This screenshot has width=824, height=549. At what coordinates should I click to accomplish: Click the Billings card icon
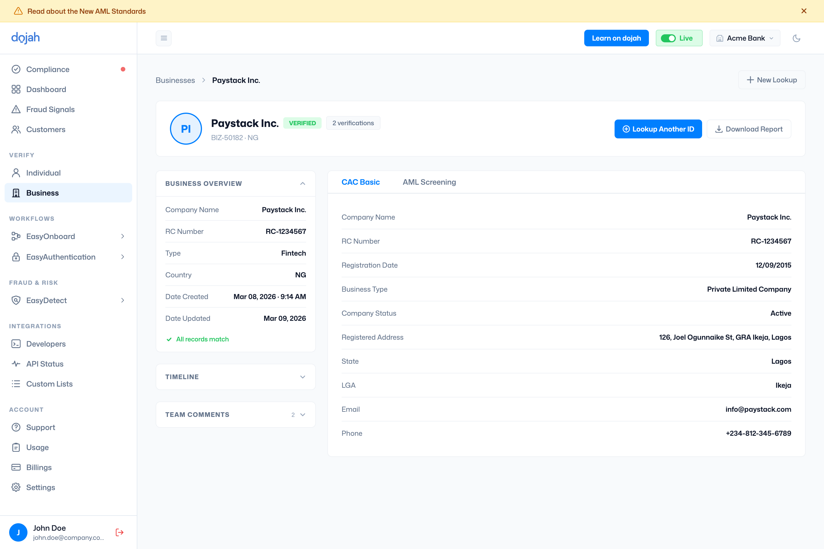tap(16, 468)
